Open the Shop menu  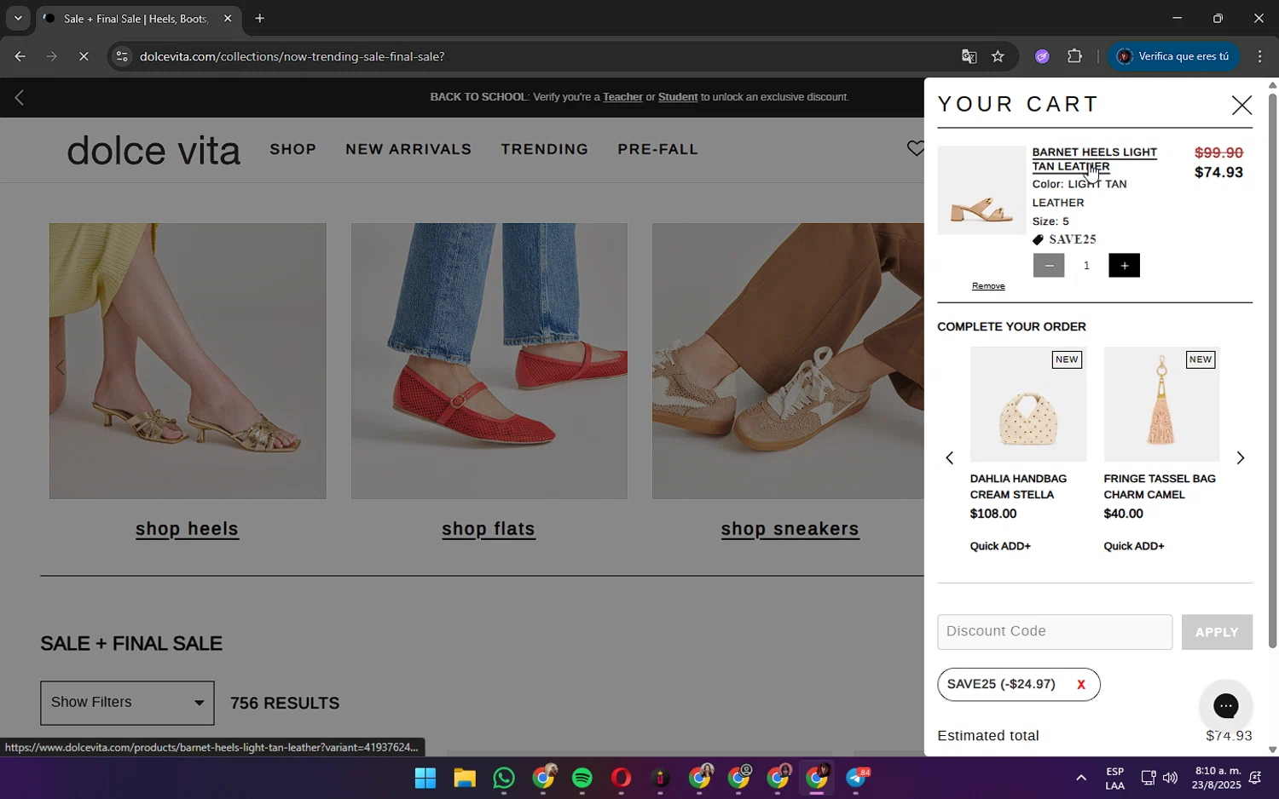pyautogui.click(x=293, y=149)
